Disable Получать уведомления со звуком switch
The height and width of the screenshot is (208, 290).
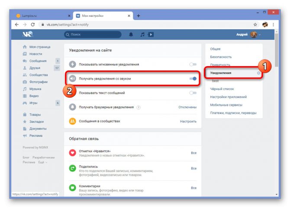[x=193, y=79]
